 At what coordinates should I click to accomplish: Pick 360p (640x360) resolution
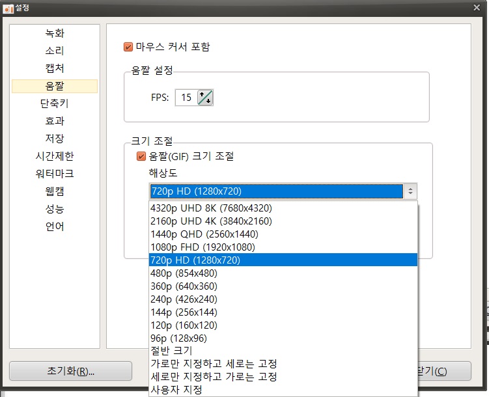[283, 286]
